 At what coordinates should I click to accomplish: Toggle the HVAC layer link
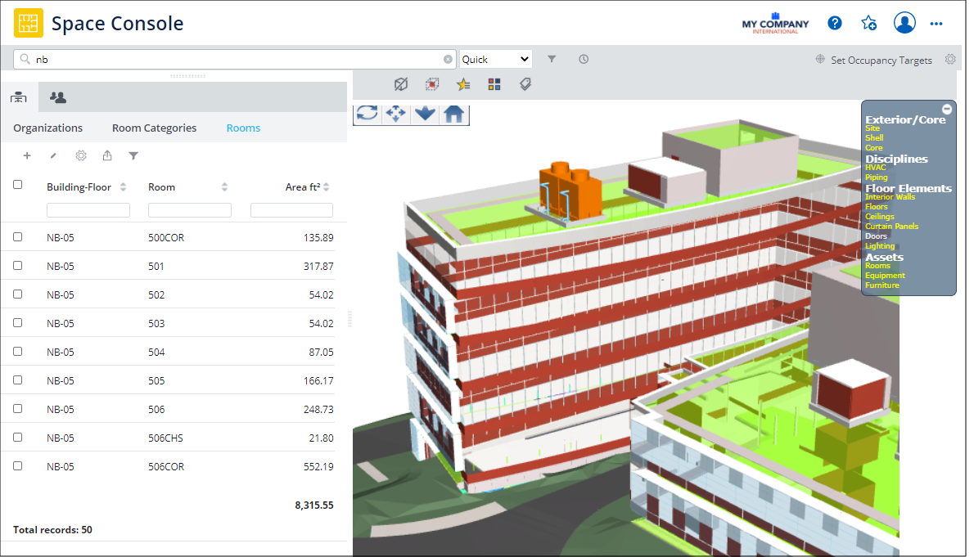(x=875, y=168)
